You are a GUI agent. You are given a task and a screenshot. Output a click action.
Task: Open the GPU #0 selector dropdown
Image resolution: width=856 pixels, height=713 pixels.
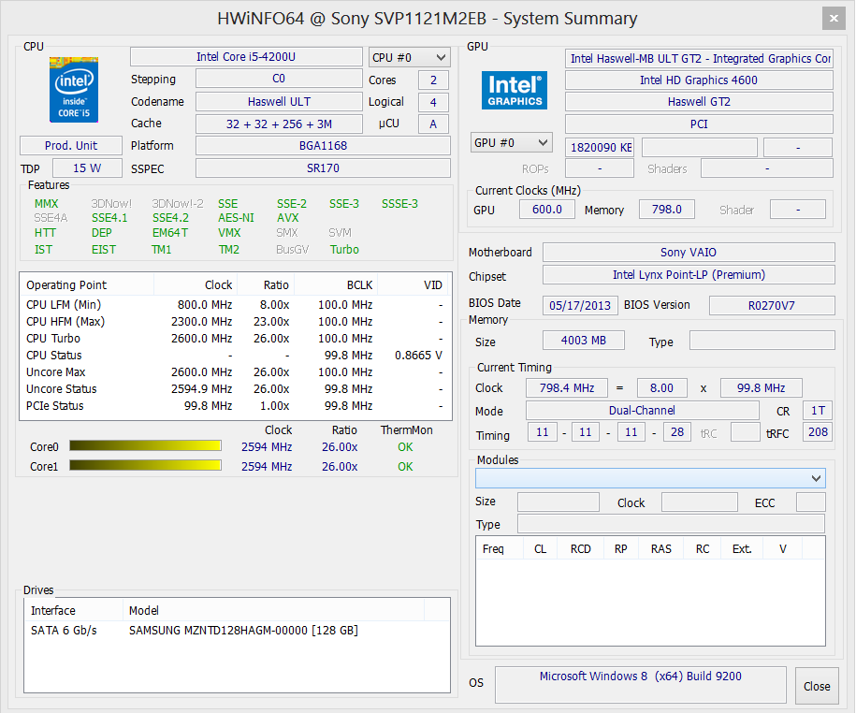click(512, 142)
